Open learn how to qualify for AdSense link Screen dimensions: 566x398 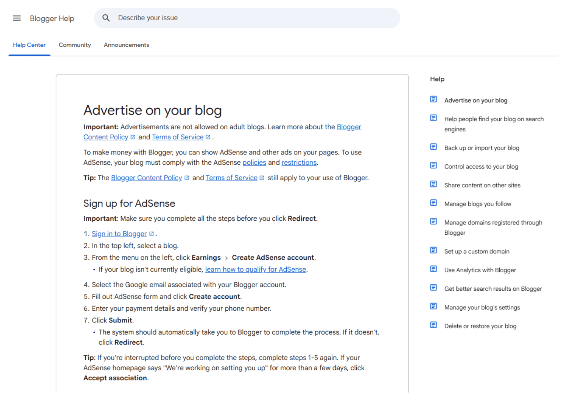[256, 269]
